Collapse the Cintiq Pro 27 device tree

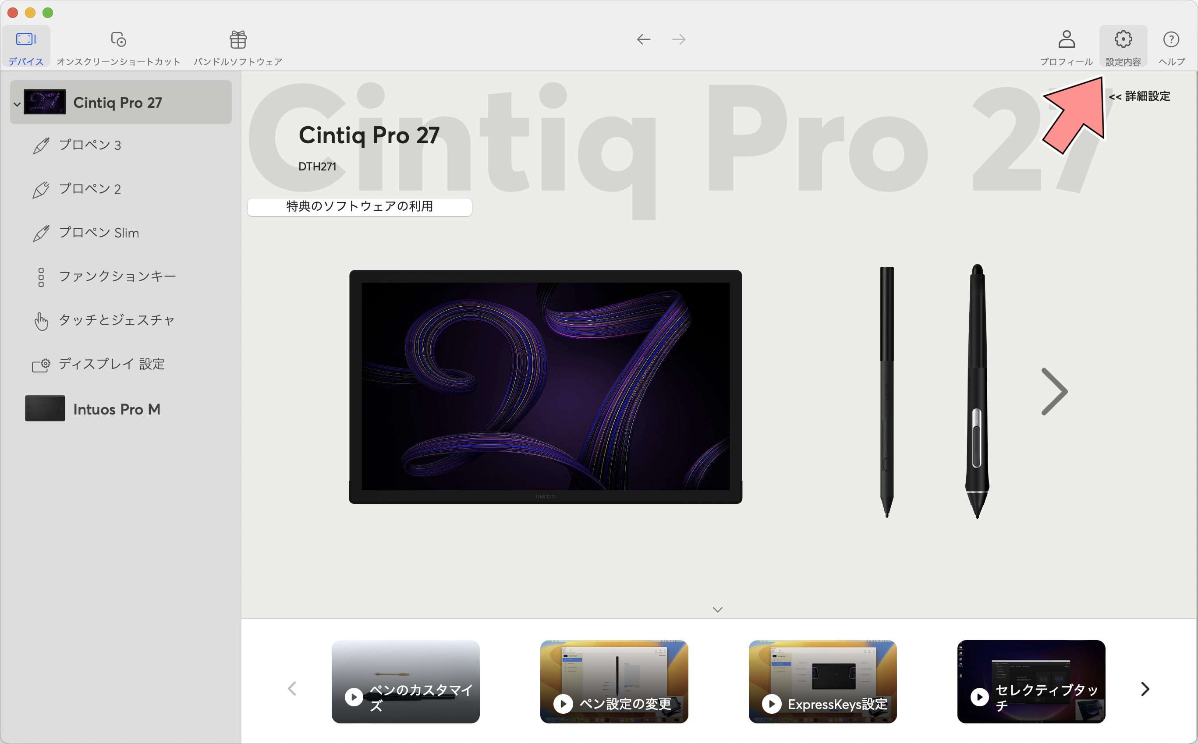[x=17, y=104]
